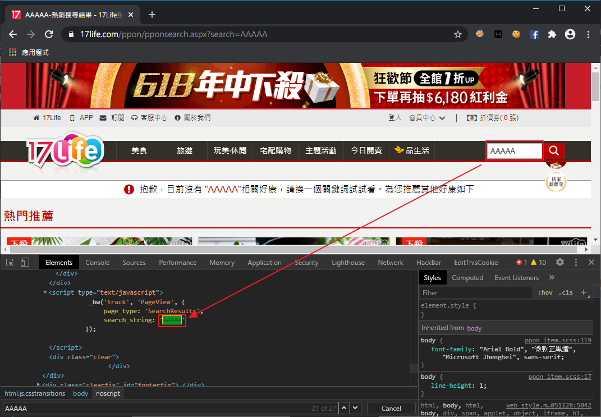Open the 會員中心 dropdown
This screenshot has width=601, height=417.
coord(427,118)
